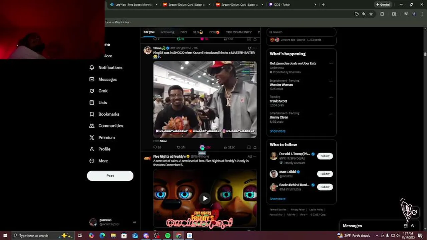The width and height of the screenshot is (427, 240).
Task: Click the Post button
Action: (x=110, y=176)
